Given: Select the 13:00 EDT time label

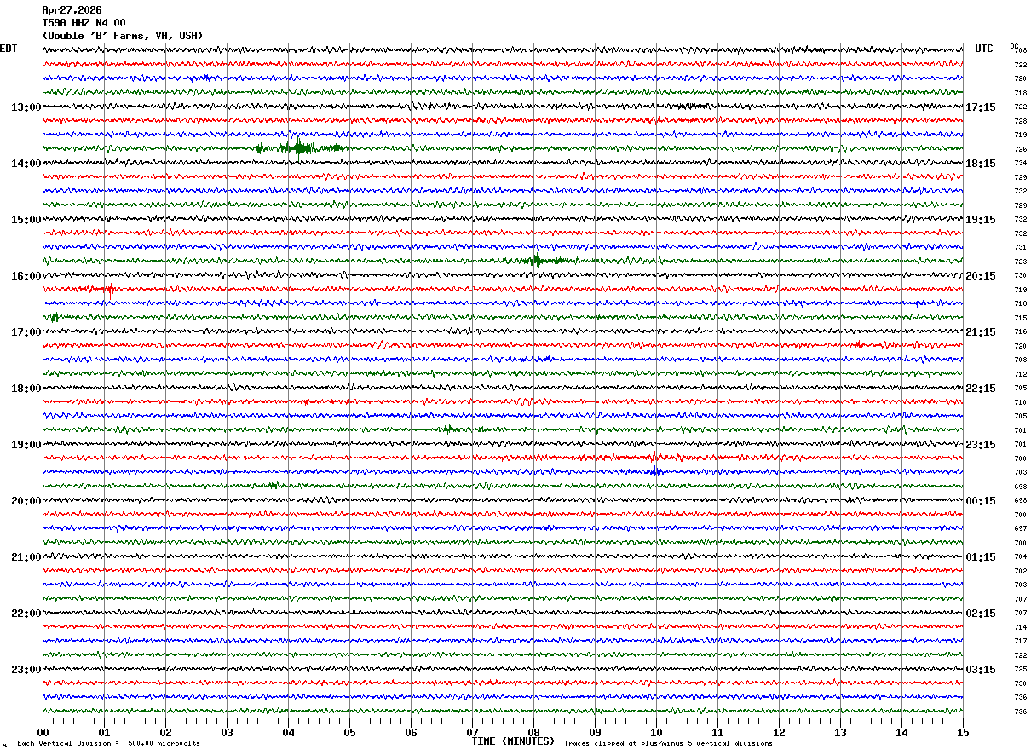Looking at the screenshot, I should [x=26, y=107].
